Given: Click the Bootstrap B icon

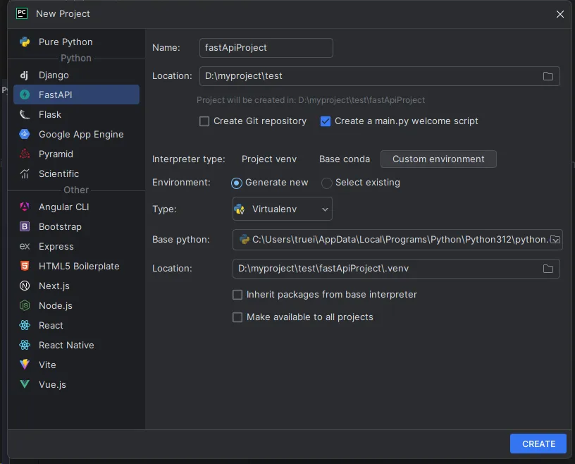Looking at the screenshot, I should 25,227.
